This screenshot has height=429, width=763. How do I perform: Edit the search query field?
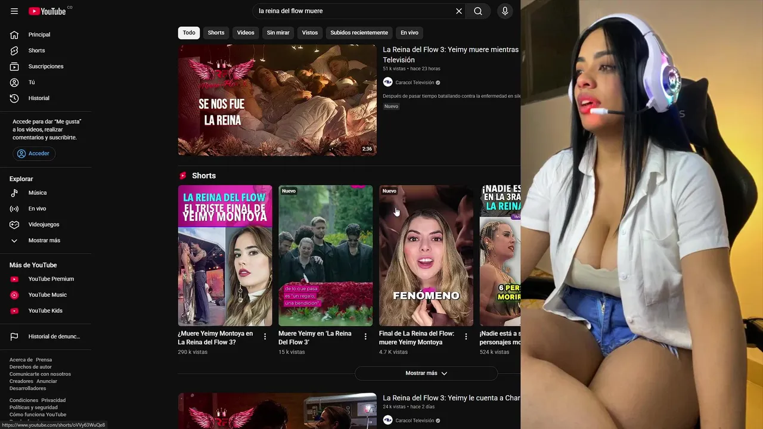(353, 11)
